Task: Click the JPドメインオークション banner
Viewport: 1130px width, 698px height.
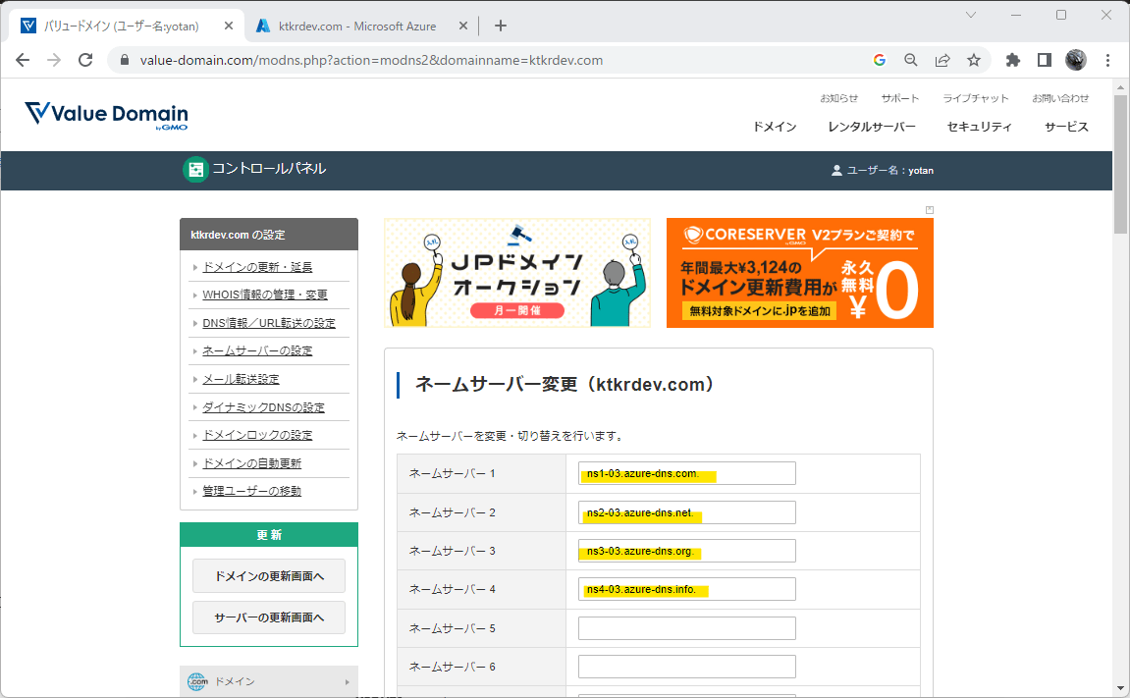Action: point(516,273)
